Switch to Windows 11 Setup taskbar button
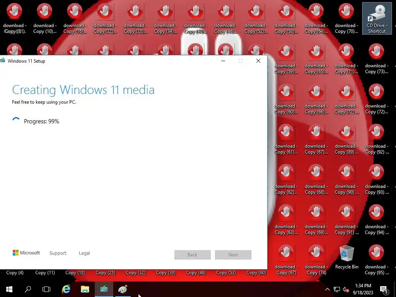 [104, 289]
